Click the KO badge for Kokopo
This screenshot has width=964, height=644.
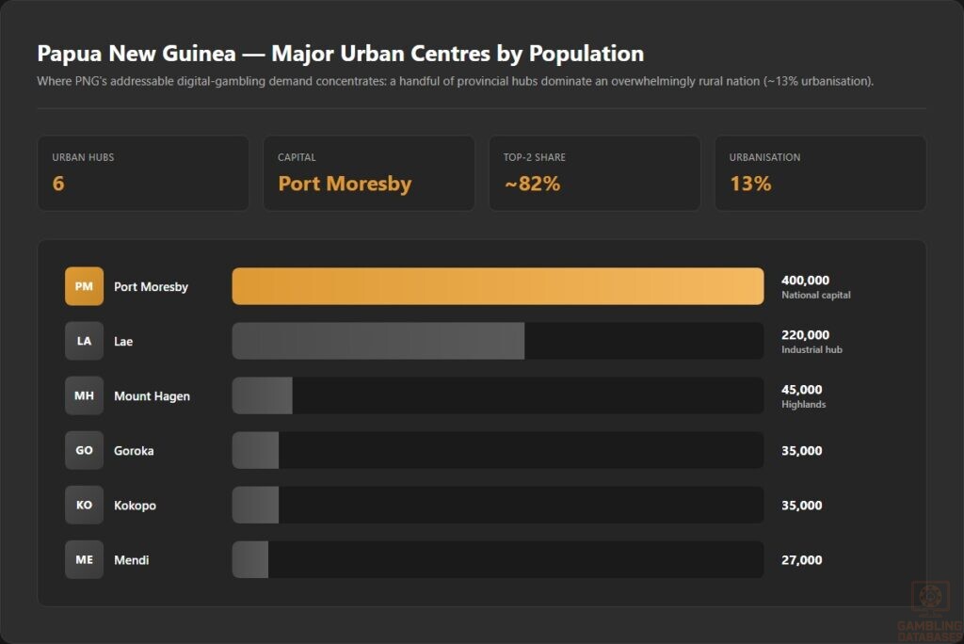tap(84, 505)
